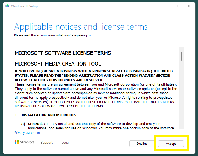Click 'Please read this so you know' subtitle

point(53,35)
